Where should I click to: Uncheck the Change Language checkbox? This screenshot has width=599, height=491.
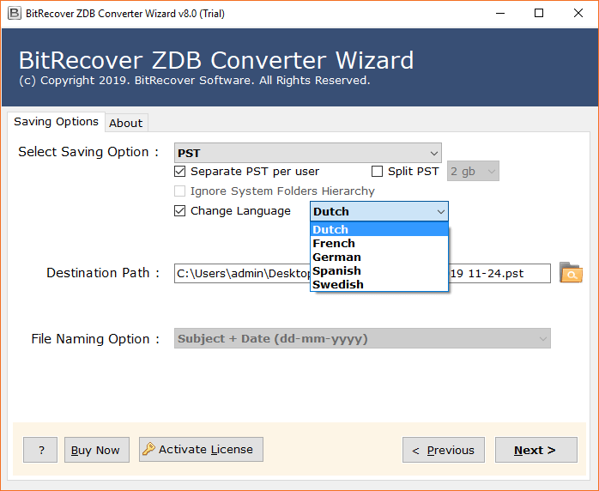pyautogui.click(x=179, y=210)
